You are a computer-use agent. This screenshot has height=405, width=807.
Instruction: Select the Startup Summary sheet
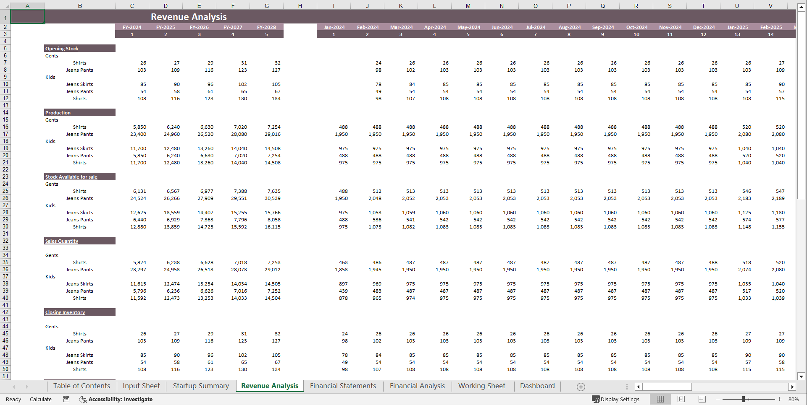pyautogui.click(x=201, y=386)
